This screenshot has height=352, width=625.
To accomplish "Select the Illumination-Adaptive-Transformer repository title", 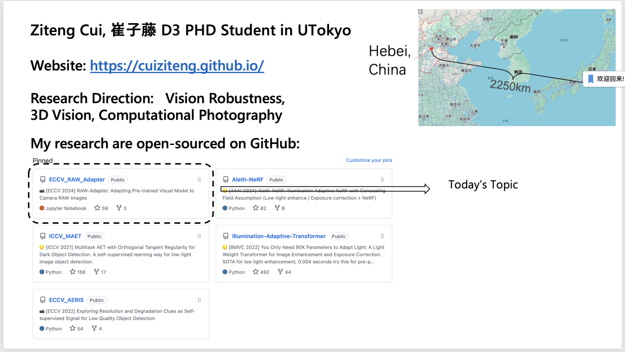I will 279,237.
